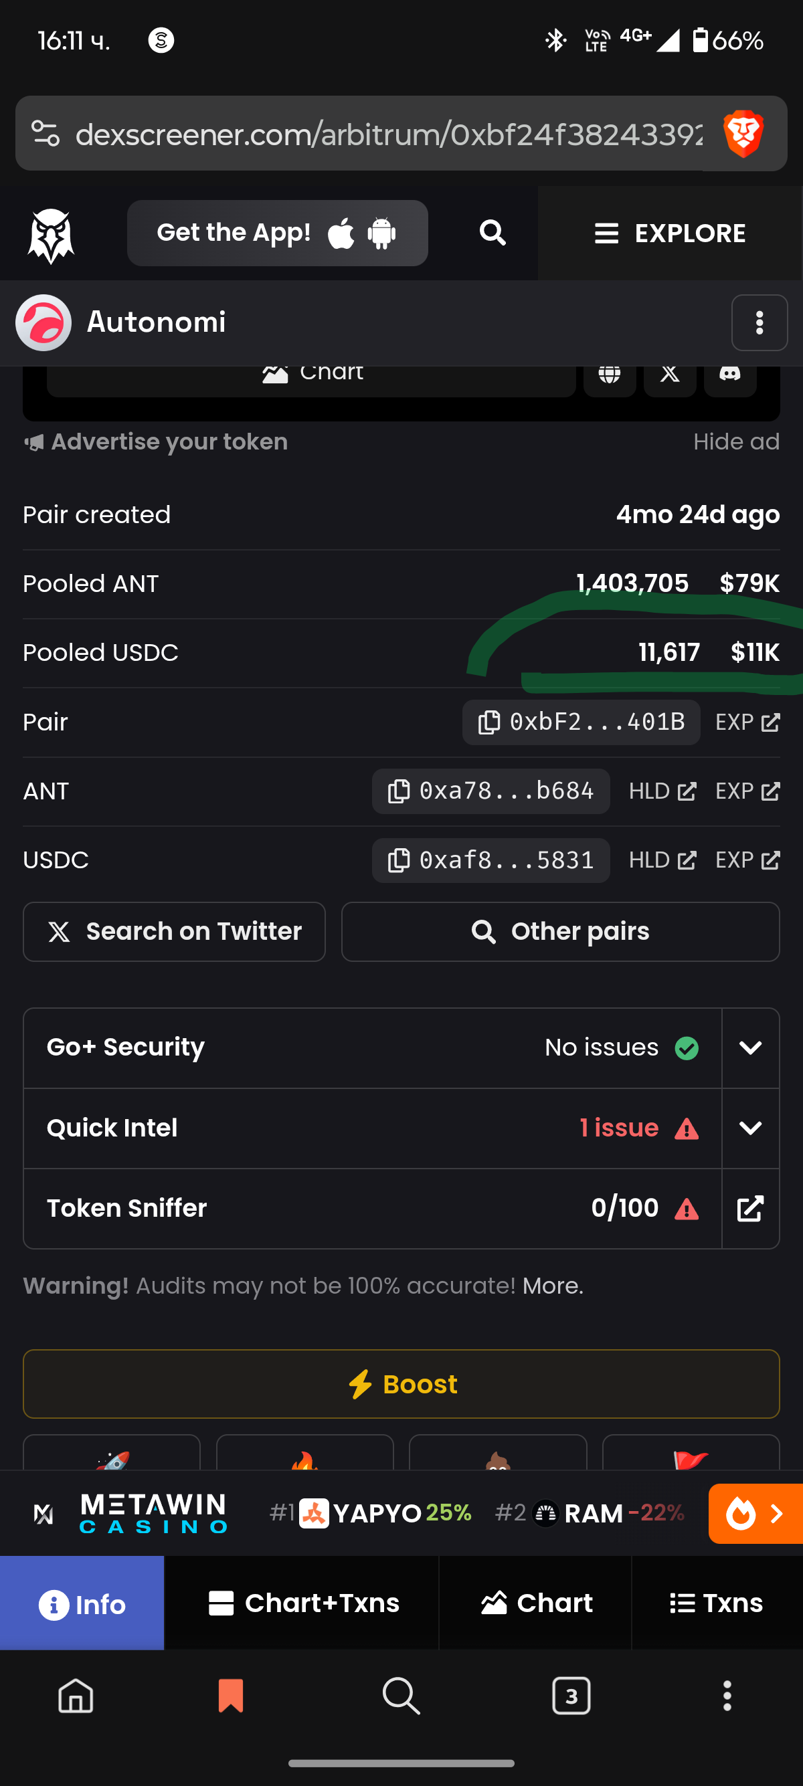This screenshot has height=1786, width=803.
Task: Open the EXPLORE hamburger menu
Action: point(670,233)
